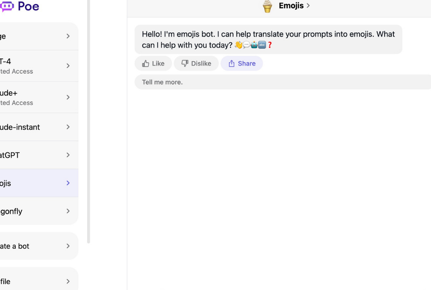Click the ice cream Emojis bot avatar

tap(267, 6)
